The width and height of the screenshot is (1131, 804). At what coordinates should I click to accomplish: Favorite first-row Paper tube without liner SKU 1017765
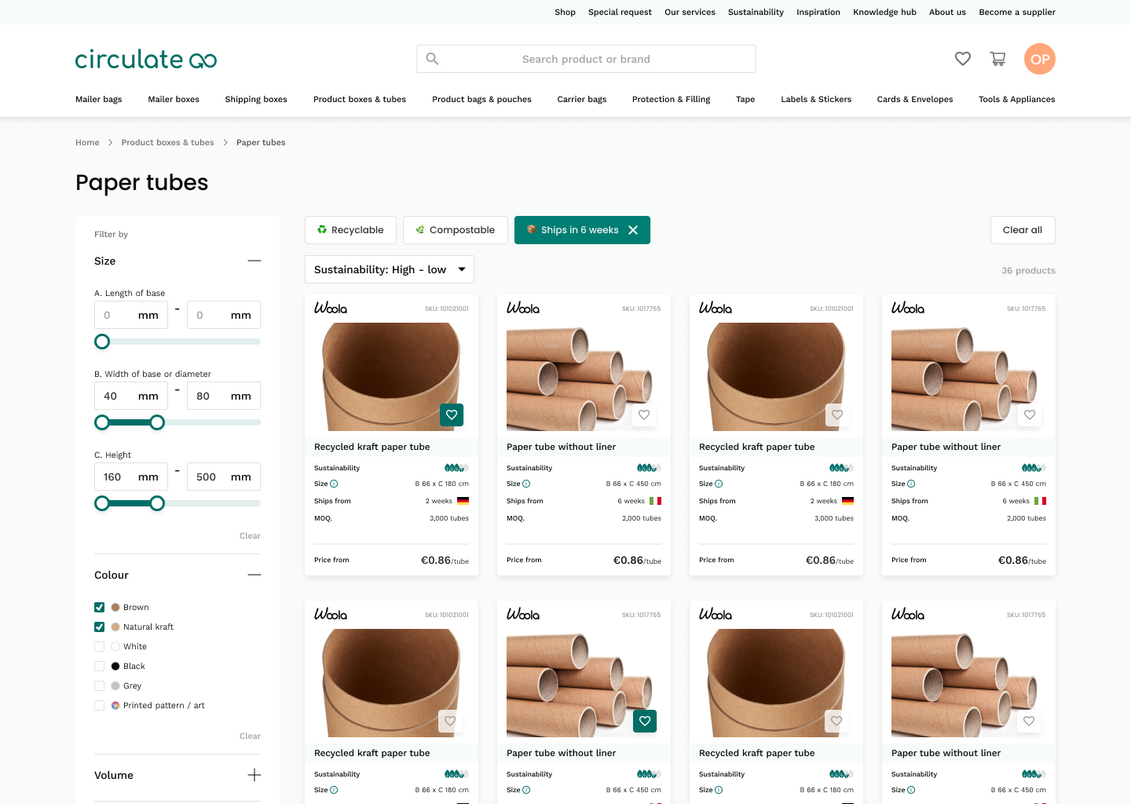point(644,415)
